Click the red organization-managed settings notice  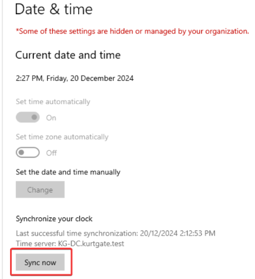point(133,31)
